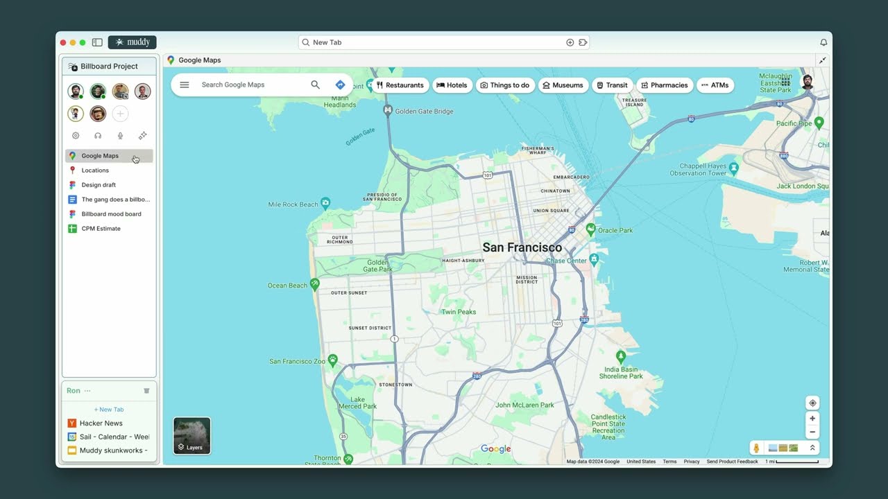Viewport: 888px width, 499px height.
Task: Open the Privacy link
Action: (x=692, y=462)
